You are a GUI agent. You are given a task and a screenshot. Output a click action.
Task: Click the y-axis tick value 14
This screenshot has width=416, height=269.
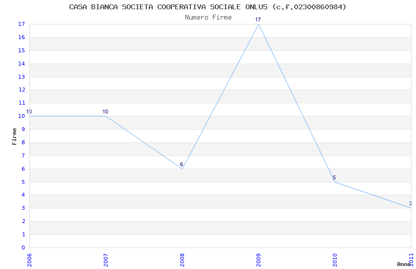(22, 64)
